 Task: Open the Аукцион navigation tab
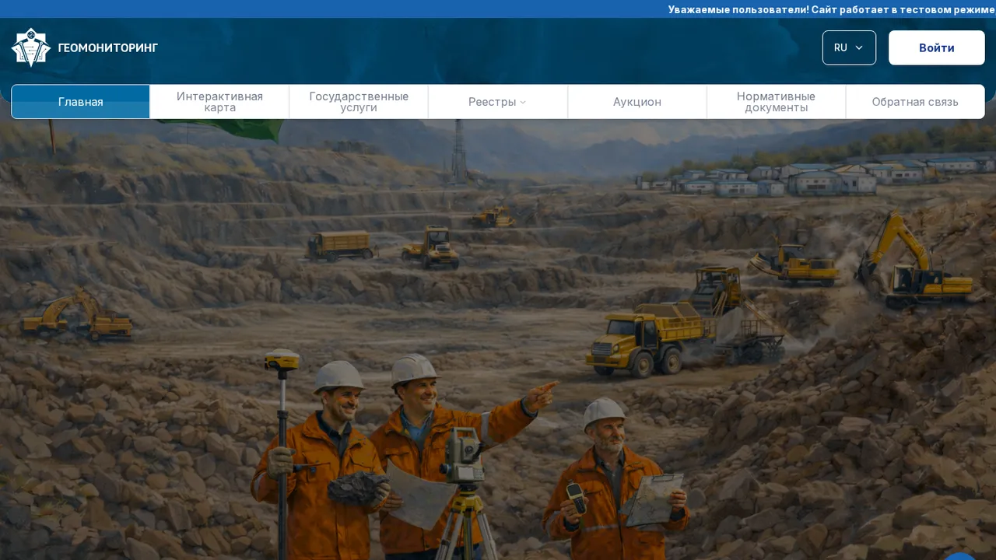click(x=637, y=102)
